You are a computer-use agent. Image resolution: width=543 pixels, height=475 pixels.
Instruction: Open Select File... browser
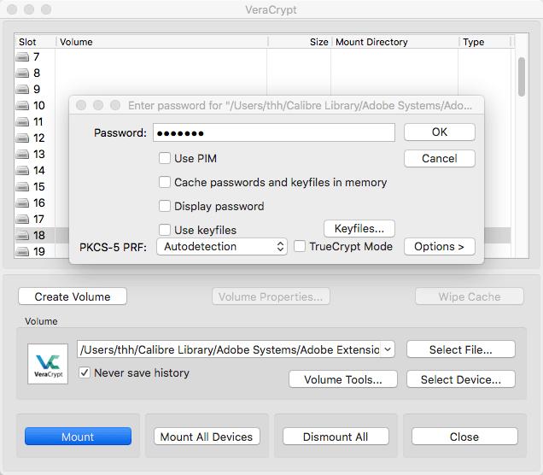coord(461,349)
